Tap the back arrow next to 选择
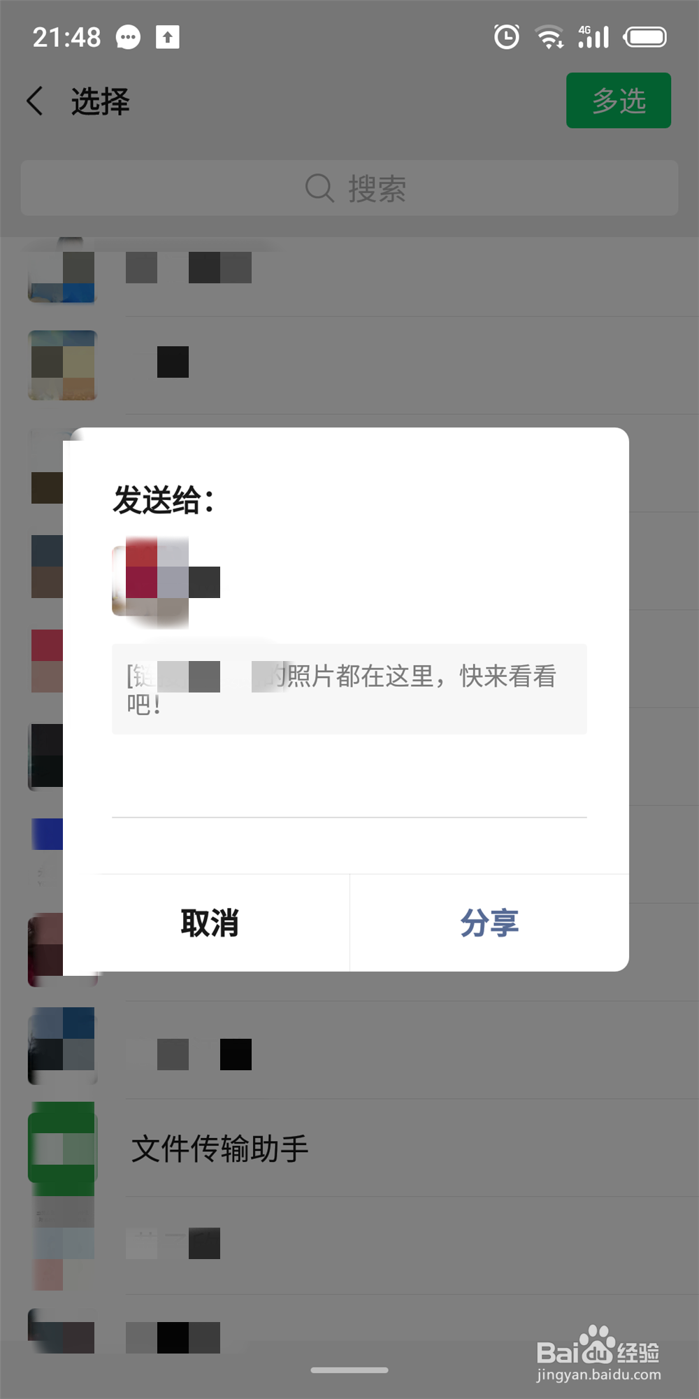This screenshot has height=1399, width=699. point(35,101)
